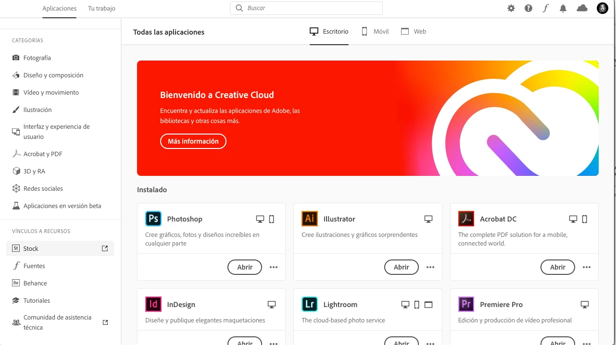The image size is (616, 345).
Task: Click the external link icon beside Comunidad de asistencia técnica
Action: coord(105,322)
